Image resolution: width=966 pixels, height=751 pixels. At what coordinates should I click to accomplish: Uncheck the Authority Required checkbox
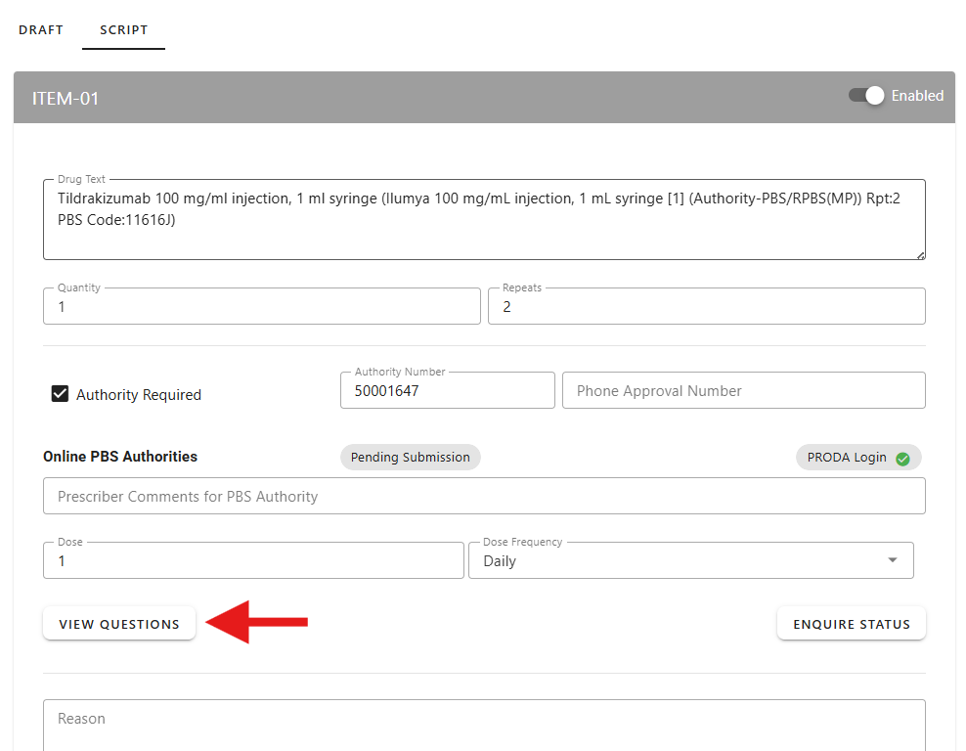pos(60,395)
